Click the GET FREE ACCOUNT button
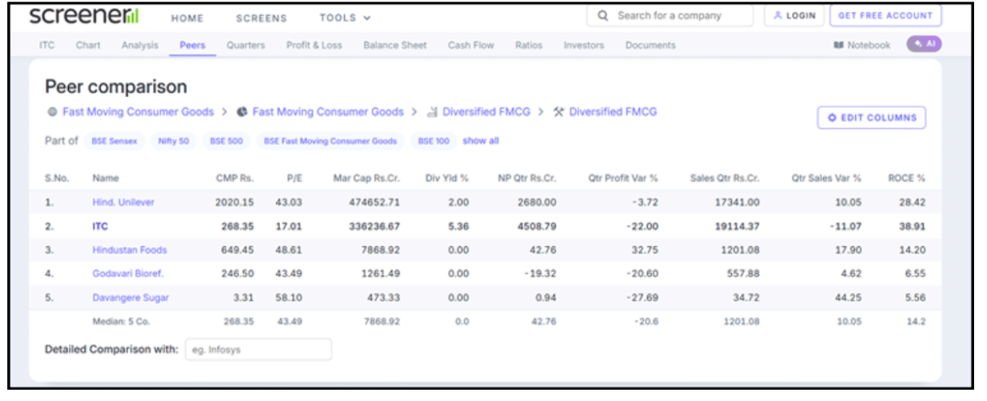987x401 pixels. 886,16
